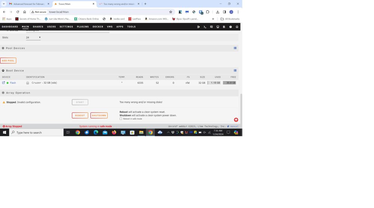Close the Tower/Main tab
This screenshot has width=374, height=208.
click(x=93, y=4)
